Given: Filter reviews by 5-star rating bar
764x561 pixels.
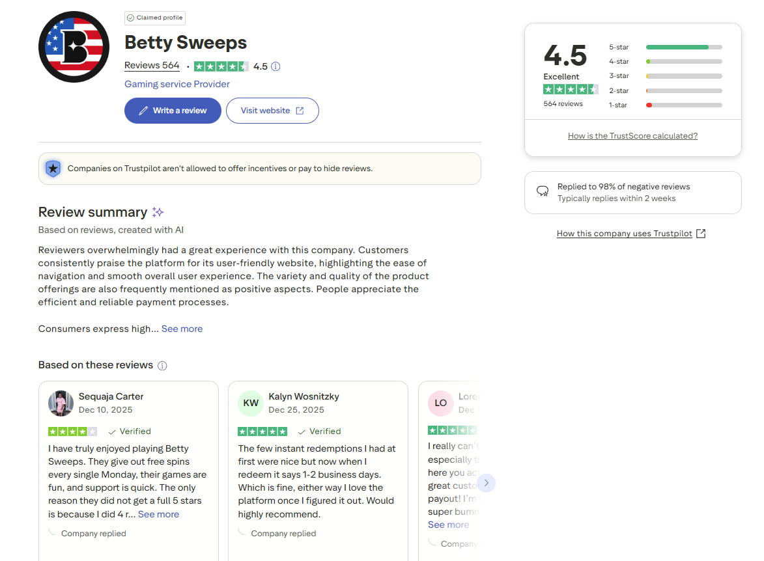Looking at the screenshot, I should tap(683, 47).
